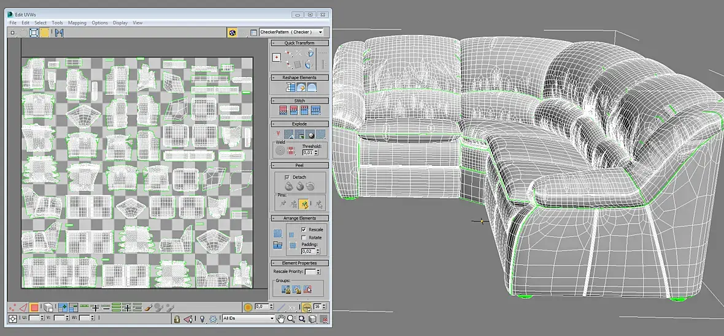Click the Select Group icon with cursor
This screenshot has height=336, width=724.
coord(307,289)
